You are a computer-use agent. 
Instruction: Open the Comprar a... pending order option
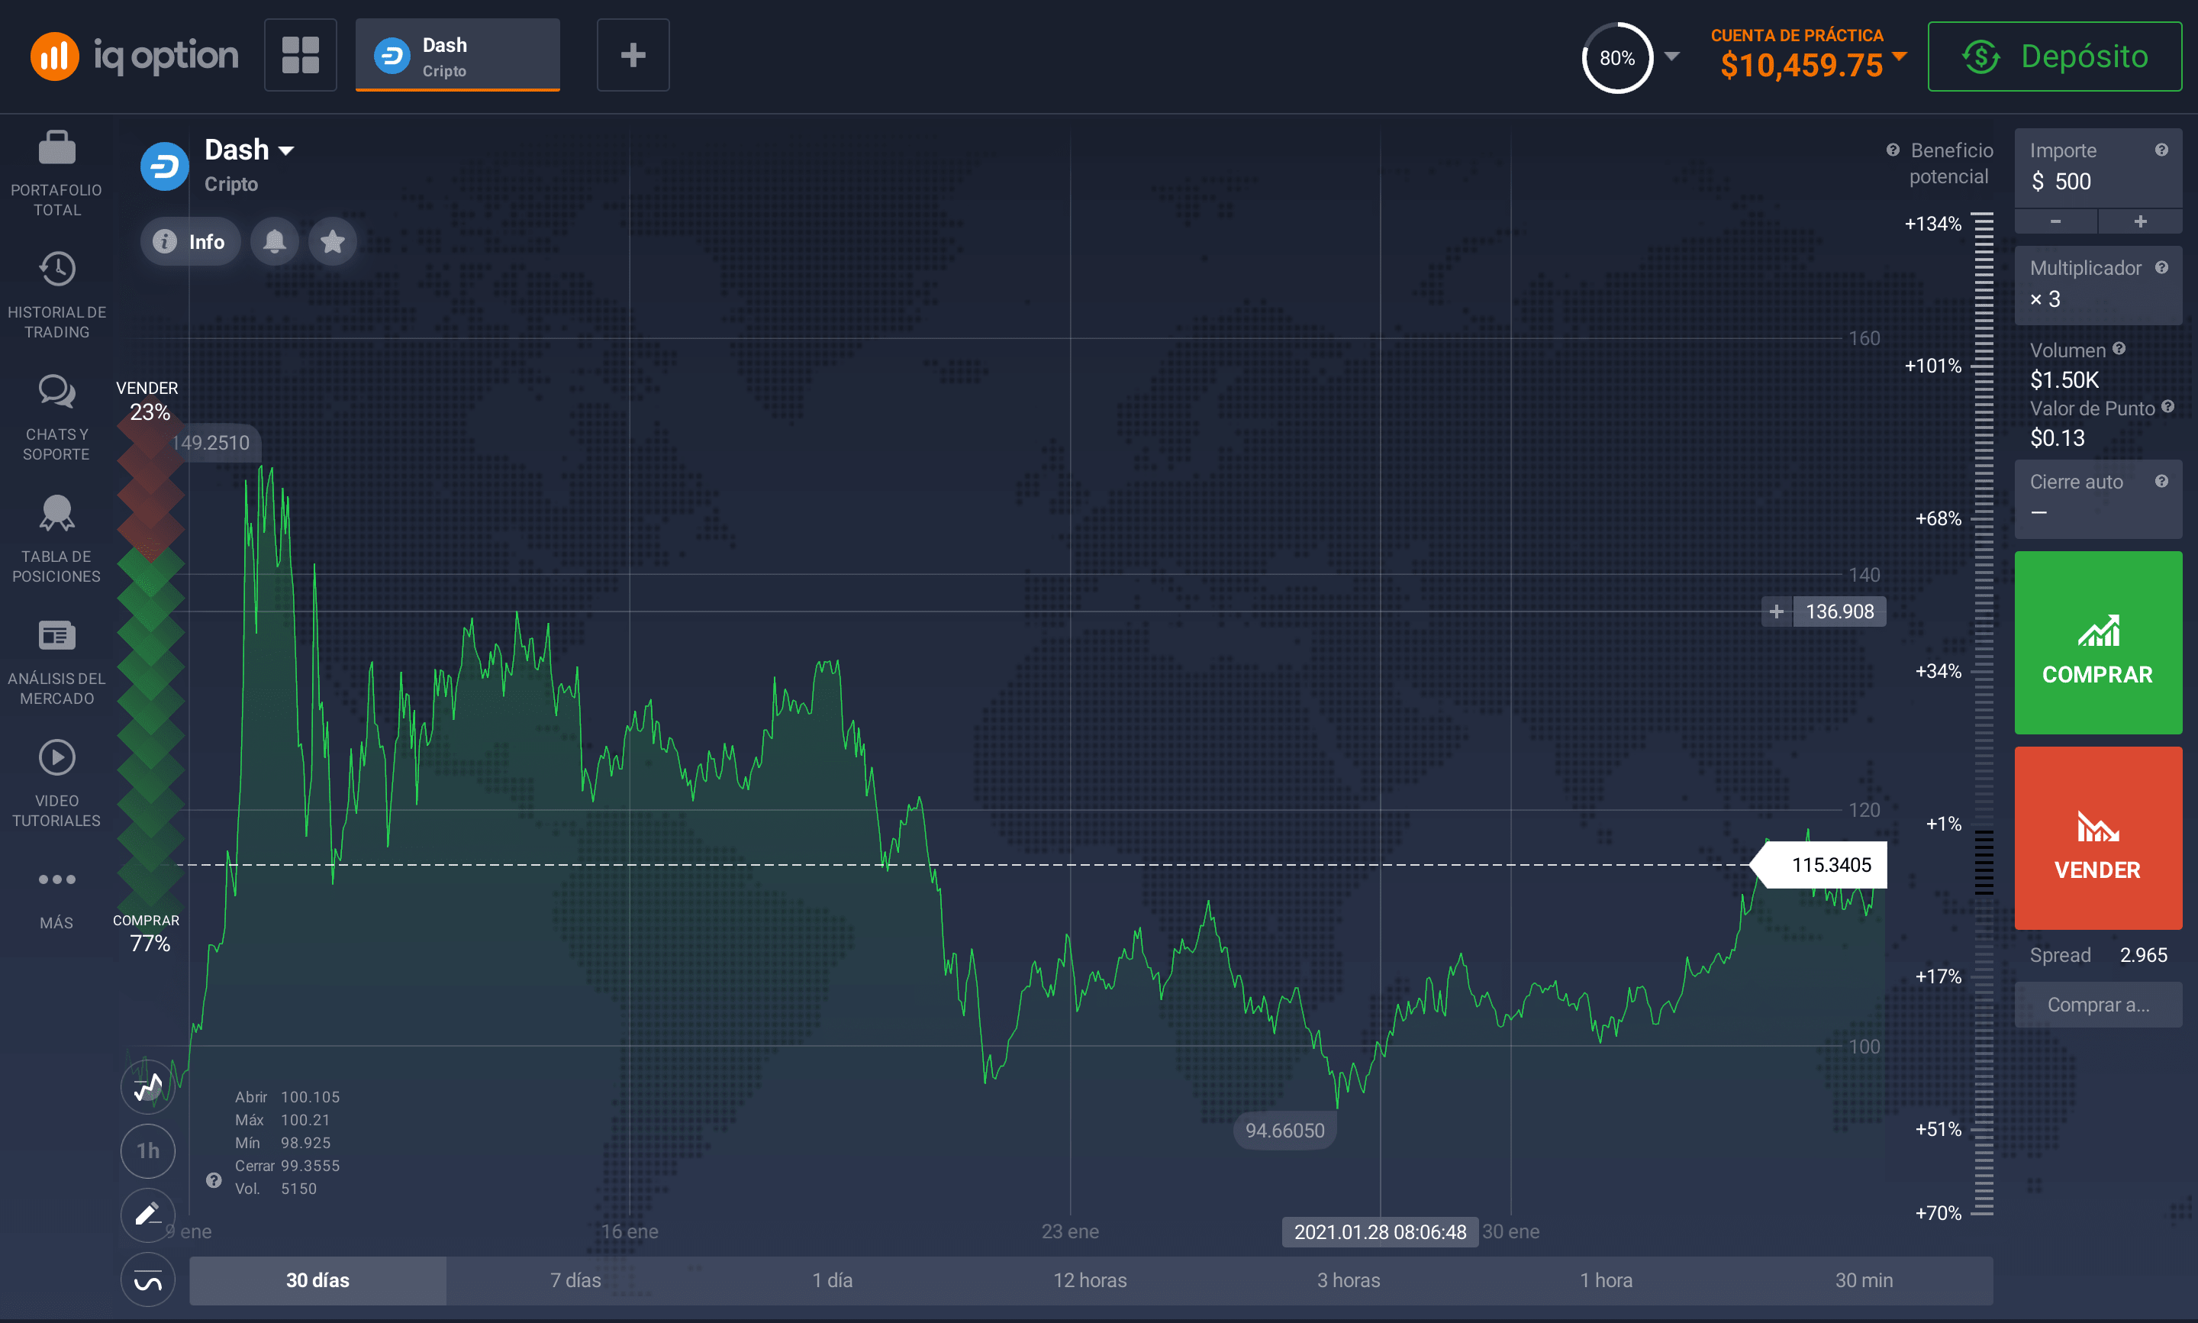[x=2098, y=1005]
